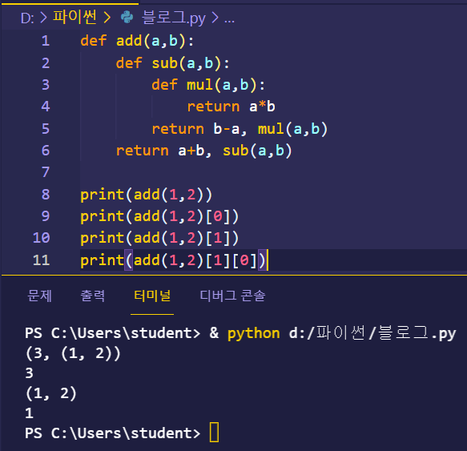Expand the breadcrumb ellipsis symbol list

pyautogui.click(x=229, y=20)
